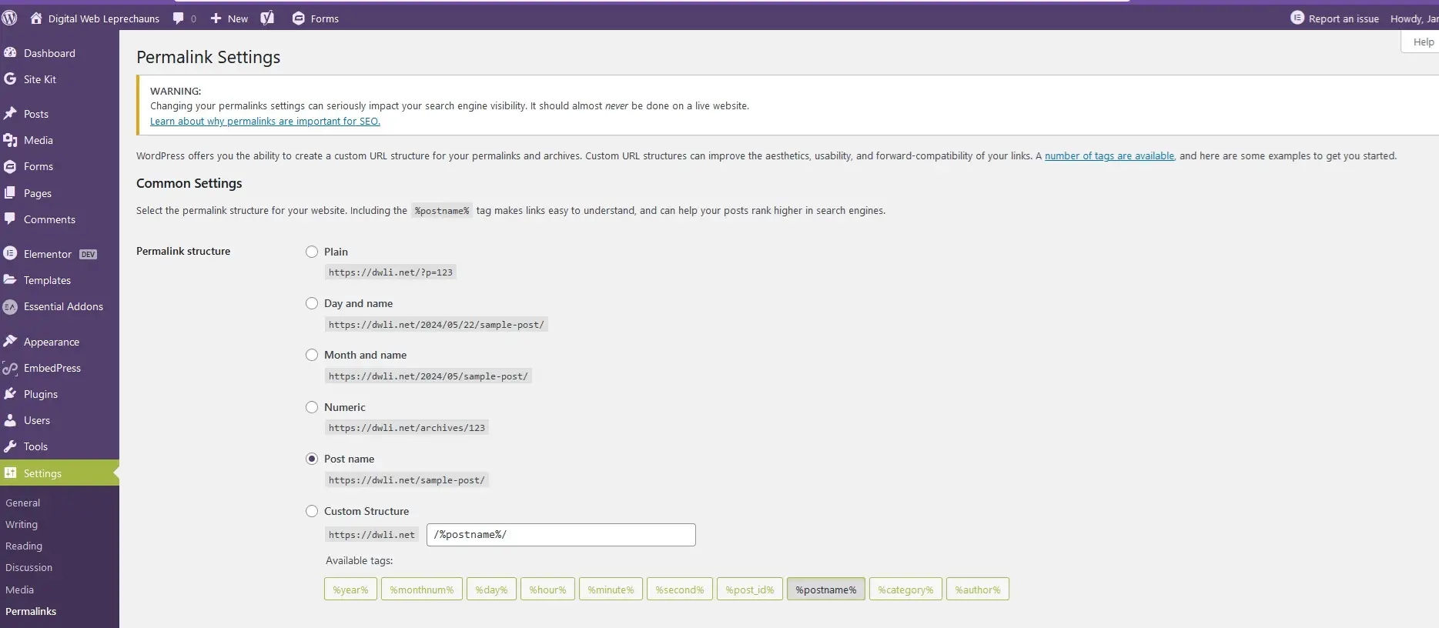This screenshot has height=628, width=1439.
Task: Add the %hour% tag button
Action: (547, 590)
